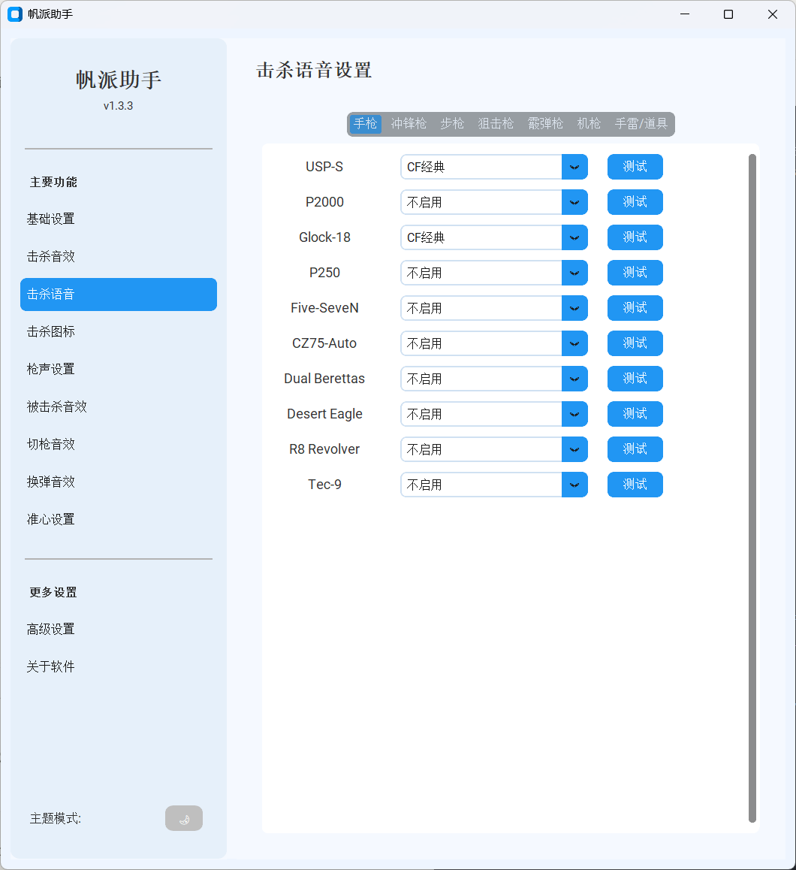This screenshot has width=796, height=870.
Task: Click 测试 button for Glock-18
Action: tap(635, 237)
